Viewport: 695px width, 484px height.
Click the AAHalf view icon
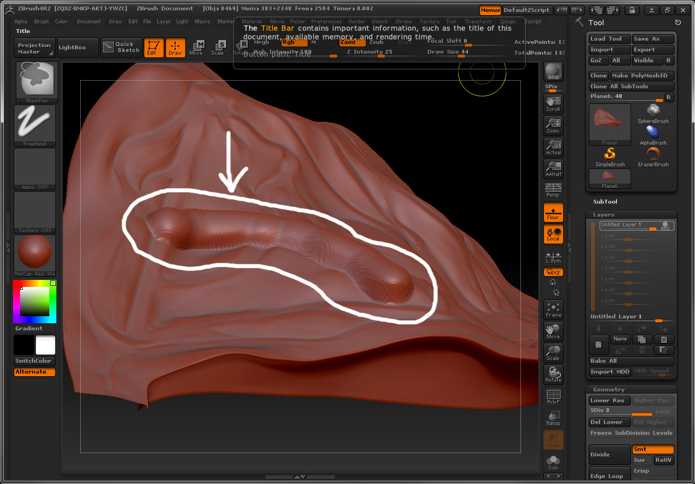click(x=553, y=168)
